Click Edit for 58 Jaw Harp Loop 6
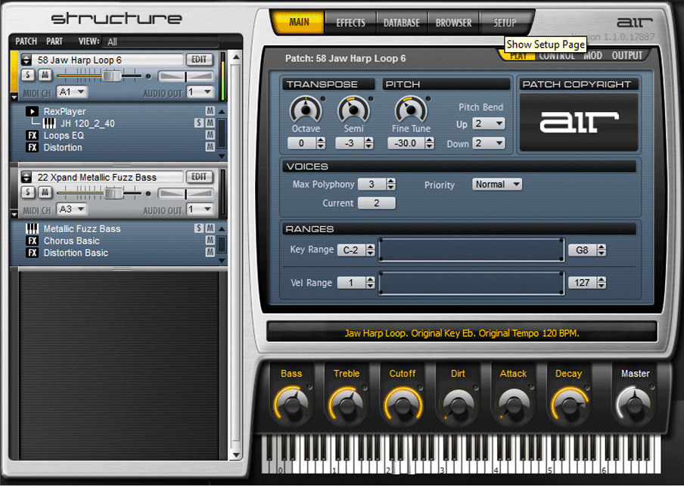 pos(200,60)
